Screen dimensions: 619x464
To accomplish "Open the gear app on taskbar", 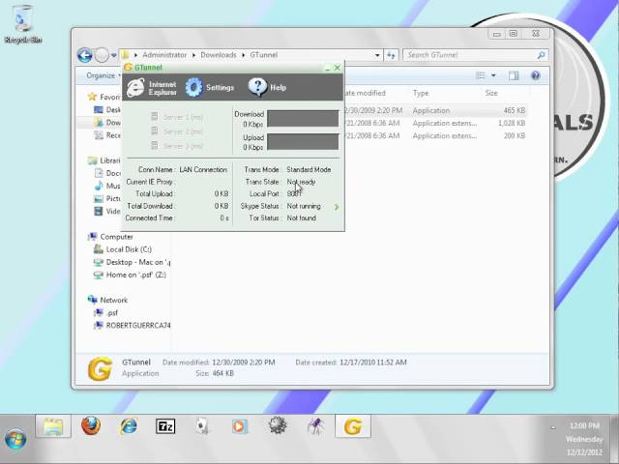I will tap(278, 426).
